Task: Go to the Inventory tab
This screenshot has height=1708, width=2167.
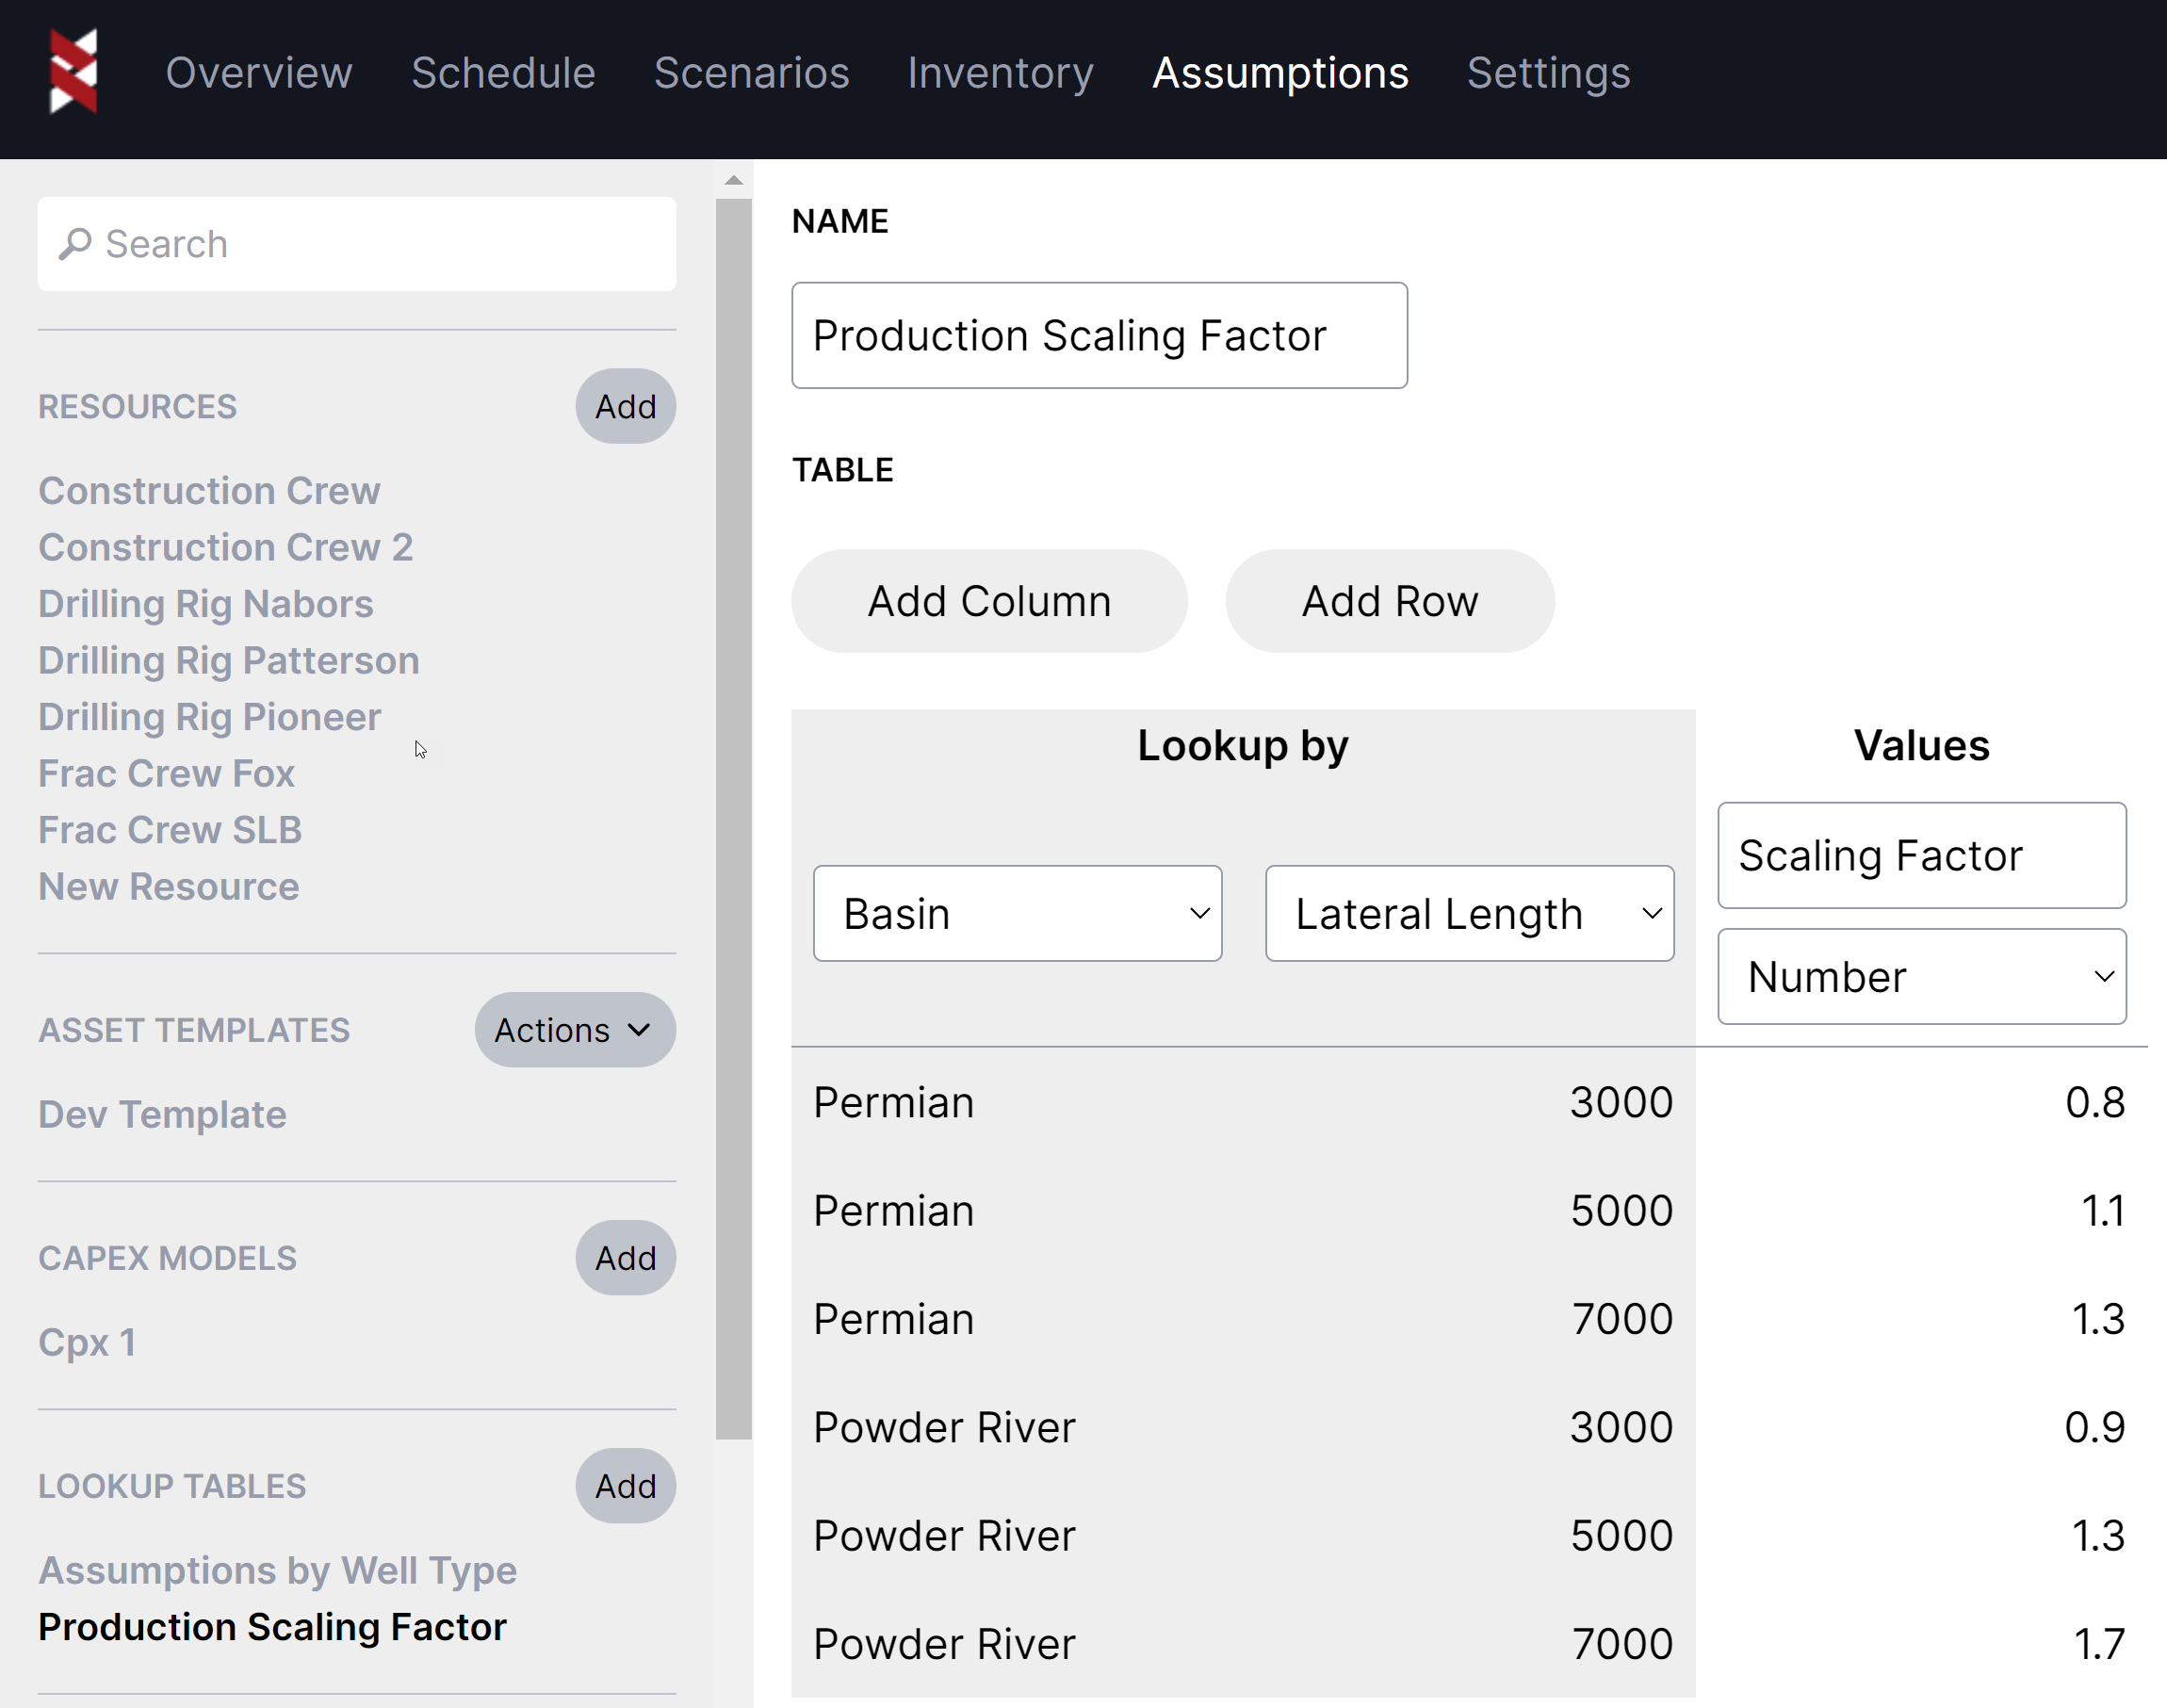Action: [x=999, y=73]
